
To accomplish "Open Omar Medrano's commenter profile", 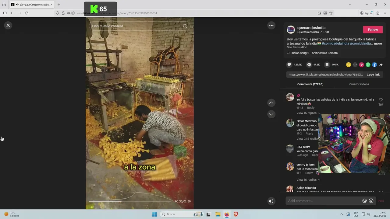I will tap(307, 121).
